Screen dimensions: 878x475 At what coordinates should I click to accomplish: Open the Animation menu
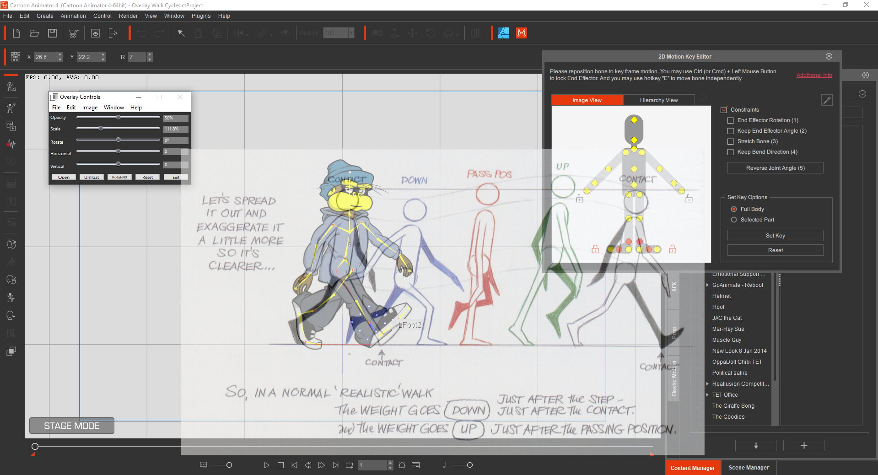[x=73, y=16]
